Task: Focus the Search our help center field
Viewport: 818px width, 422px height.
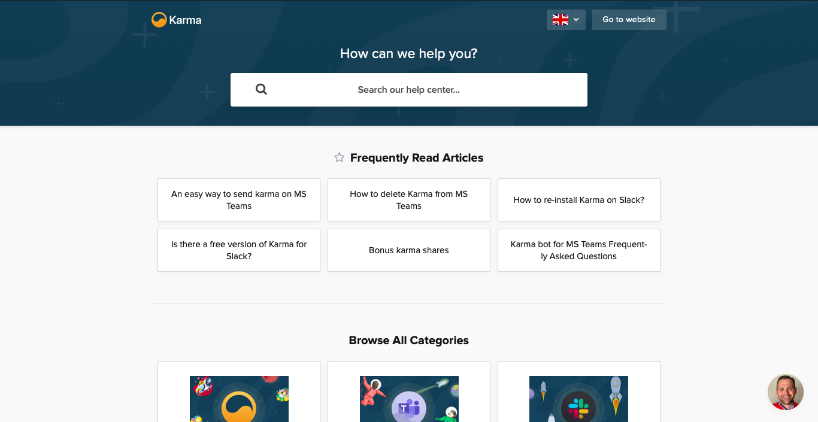Action: [409, 90]
